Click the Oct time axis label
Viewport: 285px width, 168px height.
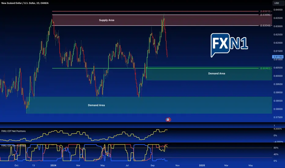coord(16,166)
